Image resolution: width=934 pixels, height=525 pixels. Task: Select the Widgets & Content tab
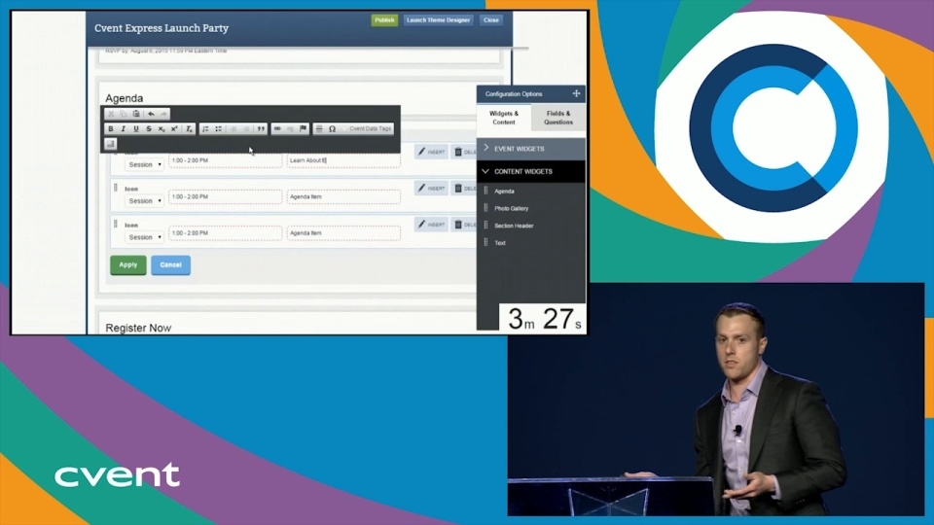pyautogui.click(x=504, y=118)
